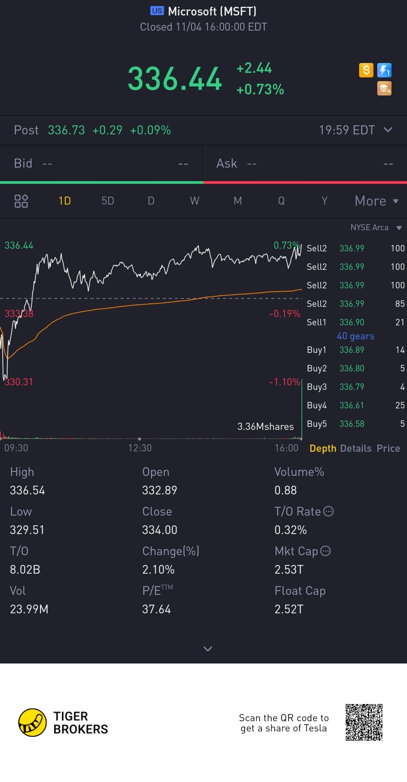Image resolution: width=407 pixels, height=782 pixels.
Task: Tap the Sell1 336.90 order row
Action: (356, 322)
